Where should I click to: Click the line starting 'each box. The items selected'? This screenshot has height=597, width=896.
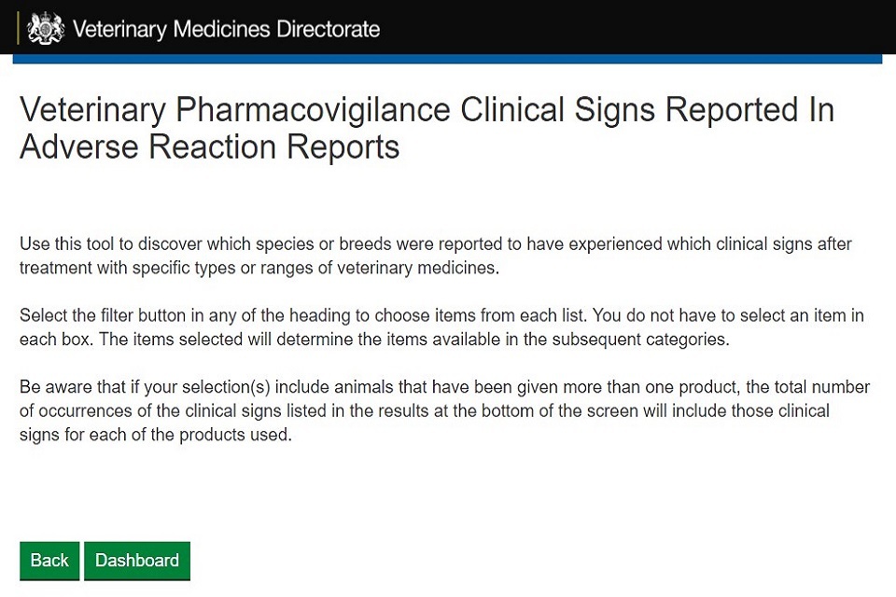[x=373, y=340]
